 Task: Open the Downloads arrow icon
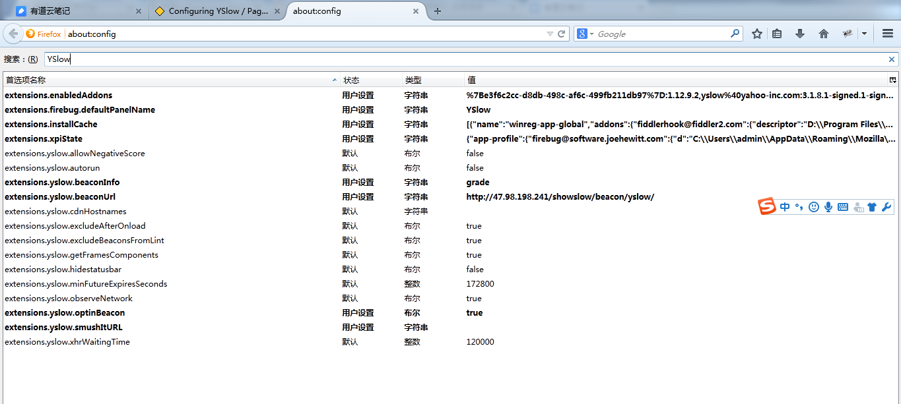800,34
